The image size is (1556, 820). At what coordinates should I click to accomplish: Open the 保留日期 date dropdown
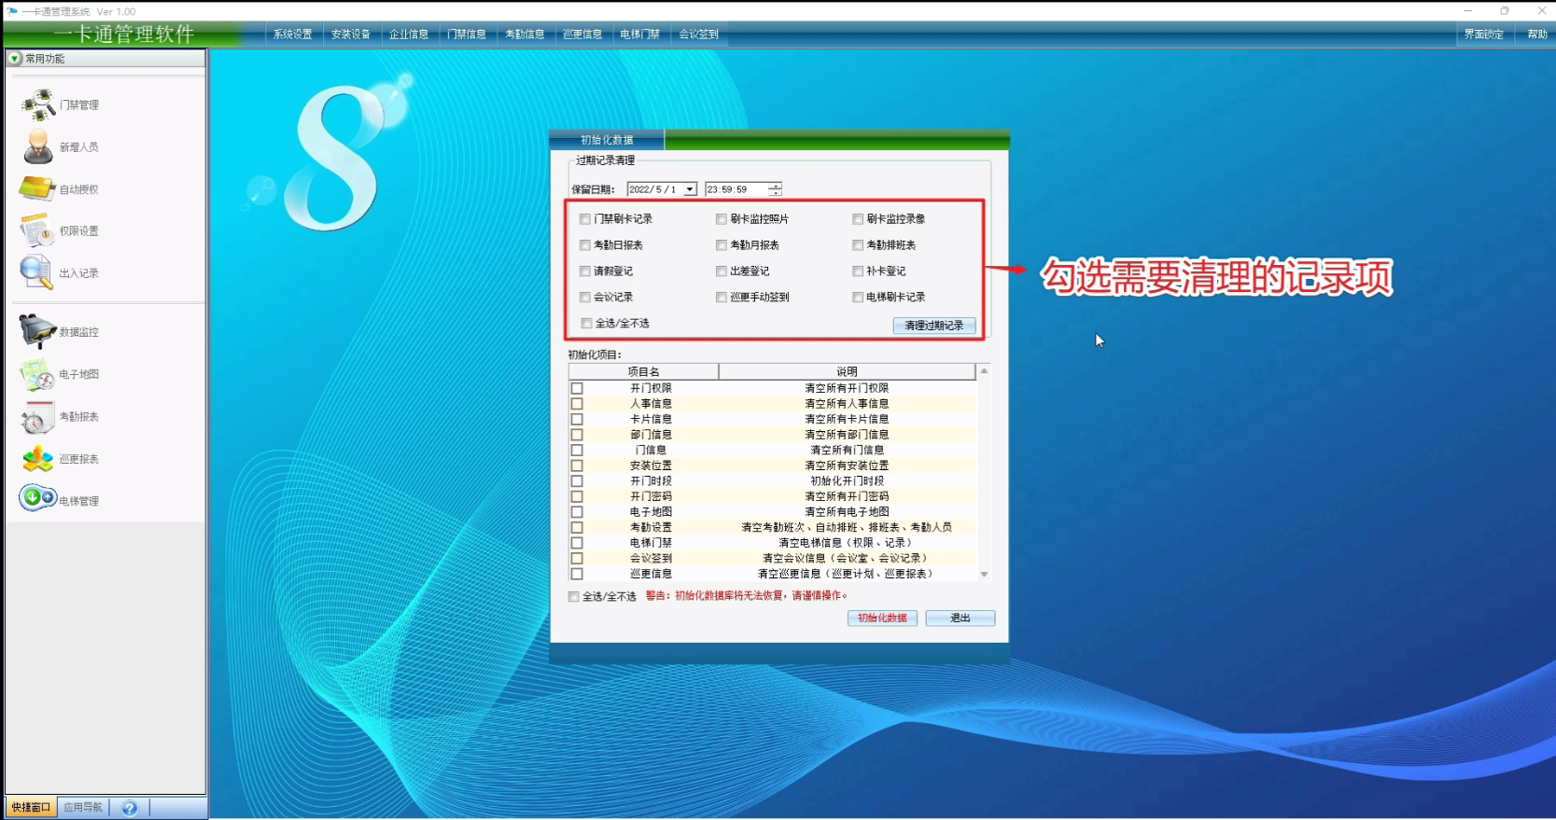coord(690,189)
